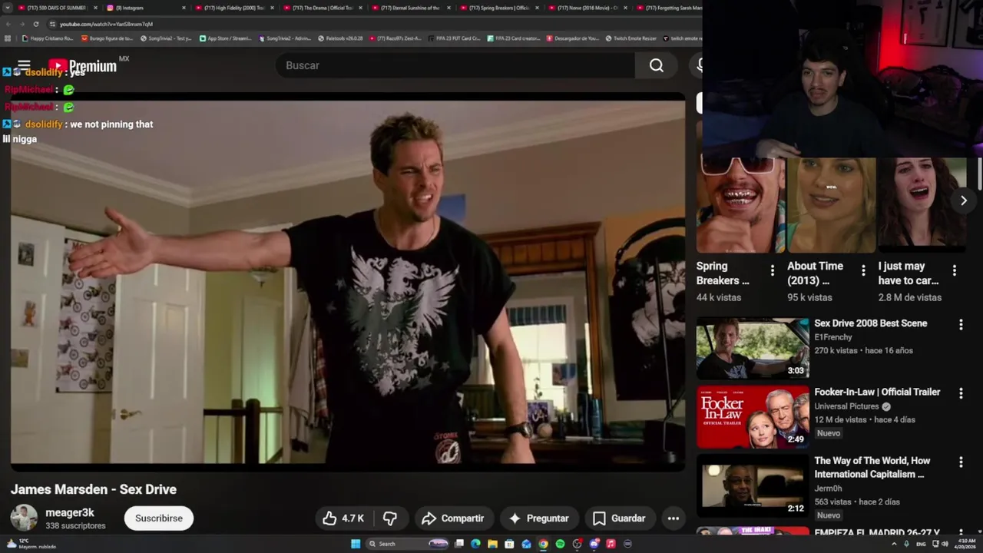The width and height of the screenshot is (983, 553).
Task: Open the volume tray icon
Action: point(945,544)
